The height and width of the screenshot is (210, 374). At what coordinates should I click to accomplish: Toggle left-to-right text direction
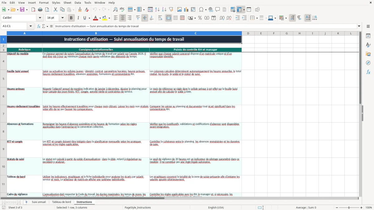[x=292, y=18]
